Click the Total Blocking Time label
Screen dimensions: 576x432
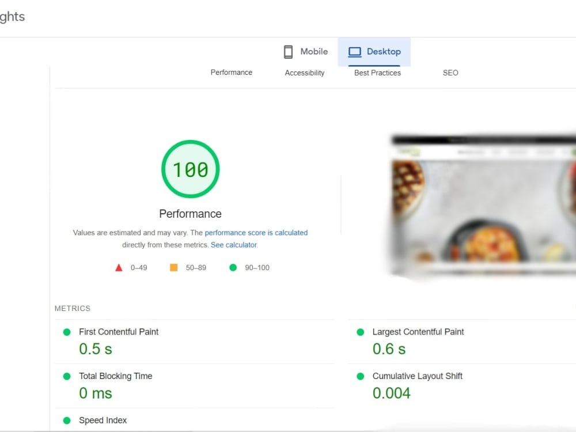pos(115,376)
